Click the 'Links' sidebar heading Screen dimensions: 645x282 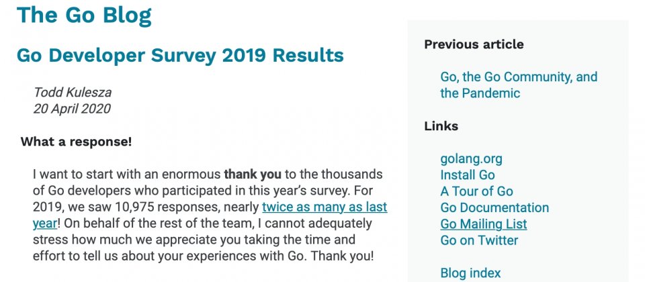pos(441,126)
